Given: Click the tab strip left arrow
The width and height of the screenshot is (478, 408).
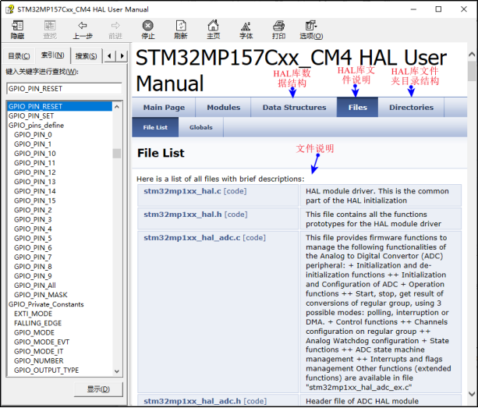Looking at the screenshot, I should coord(110,56).
